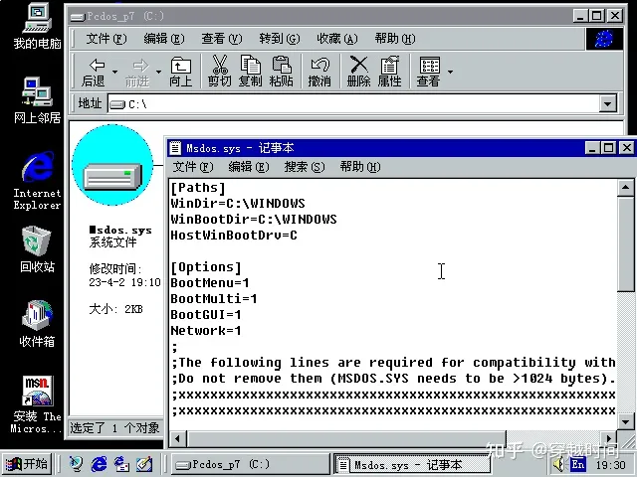Image resolution: width=637 pixels, height=477 pixels.
Task: Open Explorer 文件(F) menu
Action: click(106, 39)
